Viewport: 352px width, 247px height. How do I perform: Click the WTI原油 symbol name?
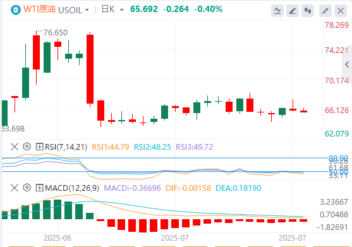coord(39,9)
